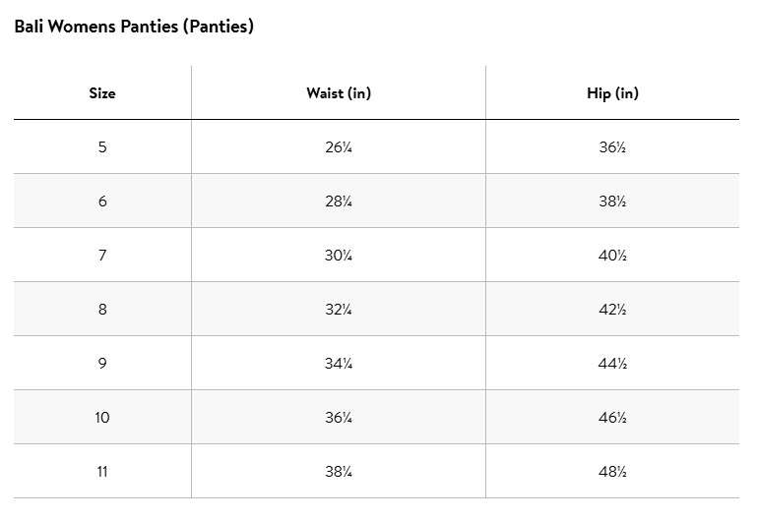Click the size 5 row label
This screenshot has width=758, height=519.
(102, 147)
